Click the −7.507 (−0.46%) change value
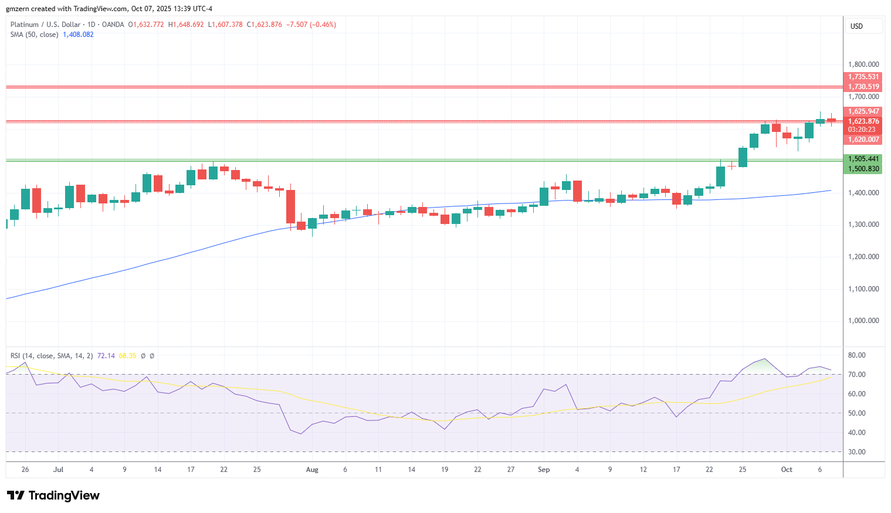Viewport: 891px width, 513px height. pyautogui.click(x=311, y=25)
